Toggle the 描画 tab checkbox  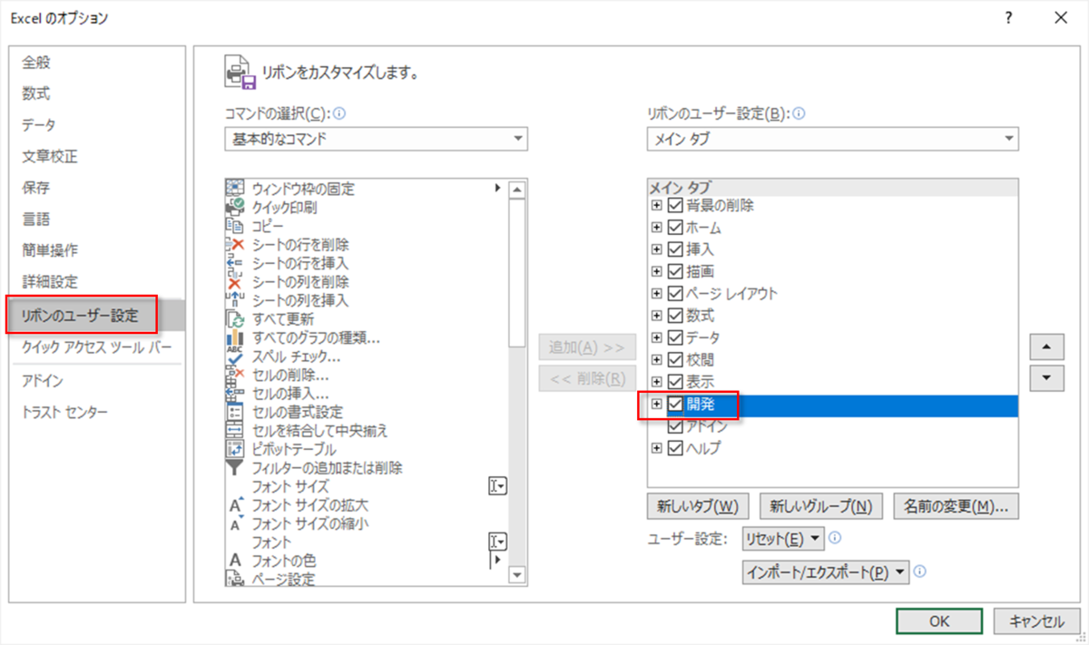pyautogui.click(x=675, y=271)
